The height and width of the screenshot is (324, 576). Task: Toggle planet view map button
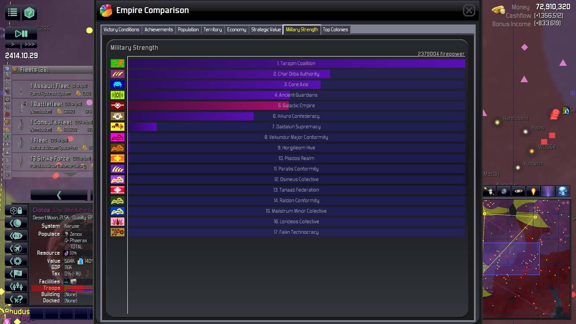[x=504, y=191]
